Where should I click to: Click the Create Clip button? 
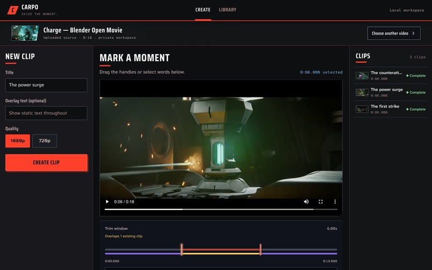(46, 162)
